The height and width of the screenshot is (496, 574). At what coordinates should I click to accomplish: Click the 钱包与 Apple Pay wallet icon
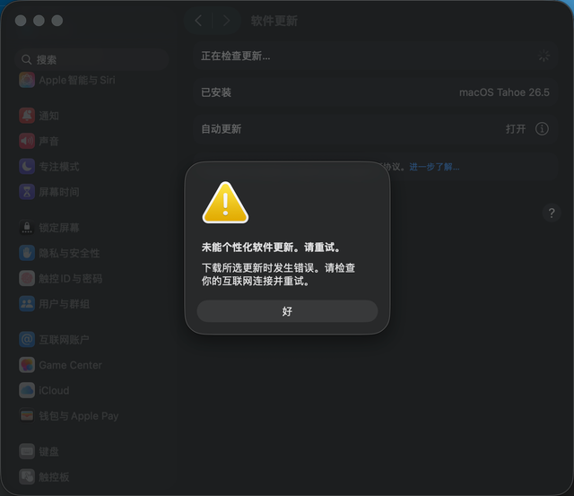pos(27,416)
